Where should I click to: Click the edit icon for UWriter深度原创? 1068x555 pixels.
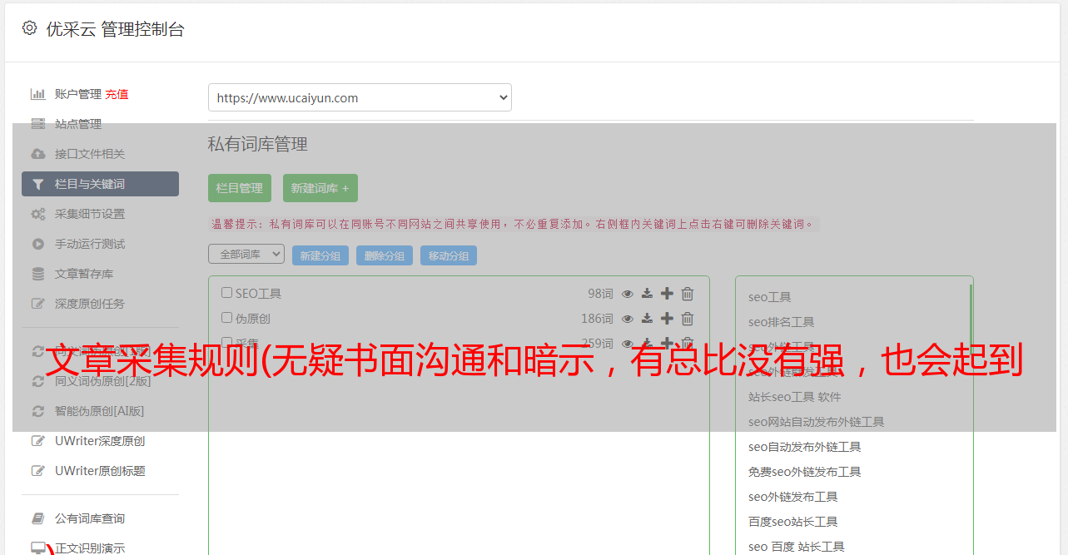coord(37,441)
